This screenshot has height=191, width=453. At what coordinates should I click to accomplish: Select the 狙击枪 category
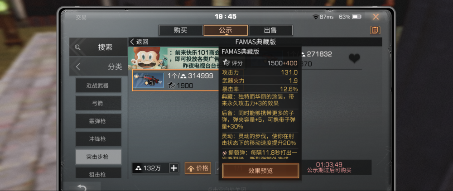pyautogui.click(x=98, y=173)
